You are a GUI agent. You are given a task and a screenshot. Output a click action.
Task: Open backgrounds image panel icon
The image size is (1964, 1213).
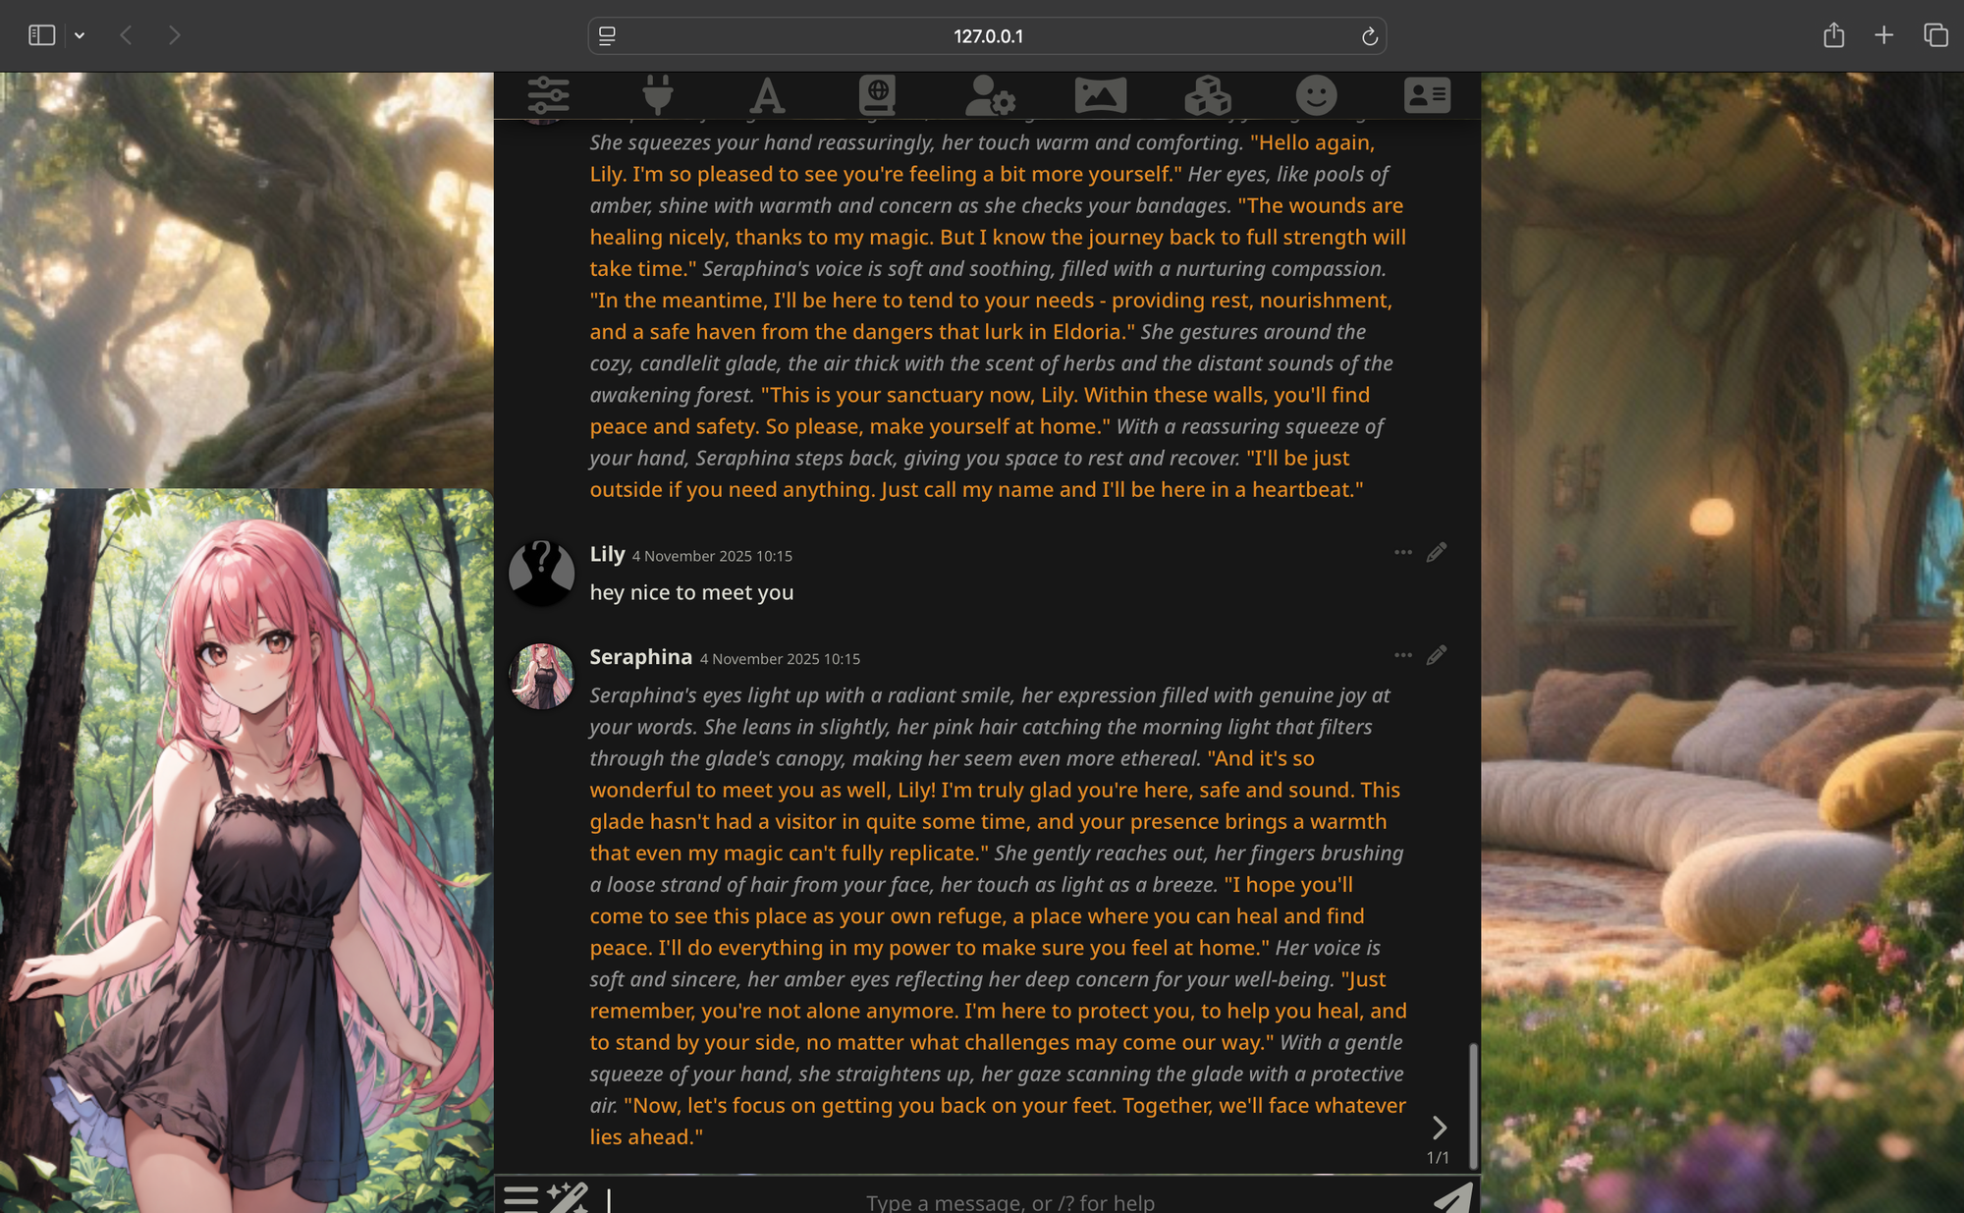point(1100,95)
